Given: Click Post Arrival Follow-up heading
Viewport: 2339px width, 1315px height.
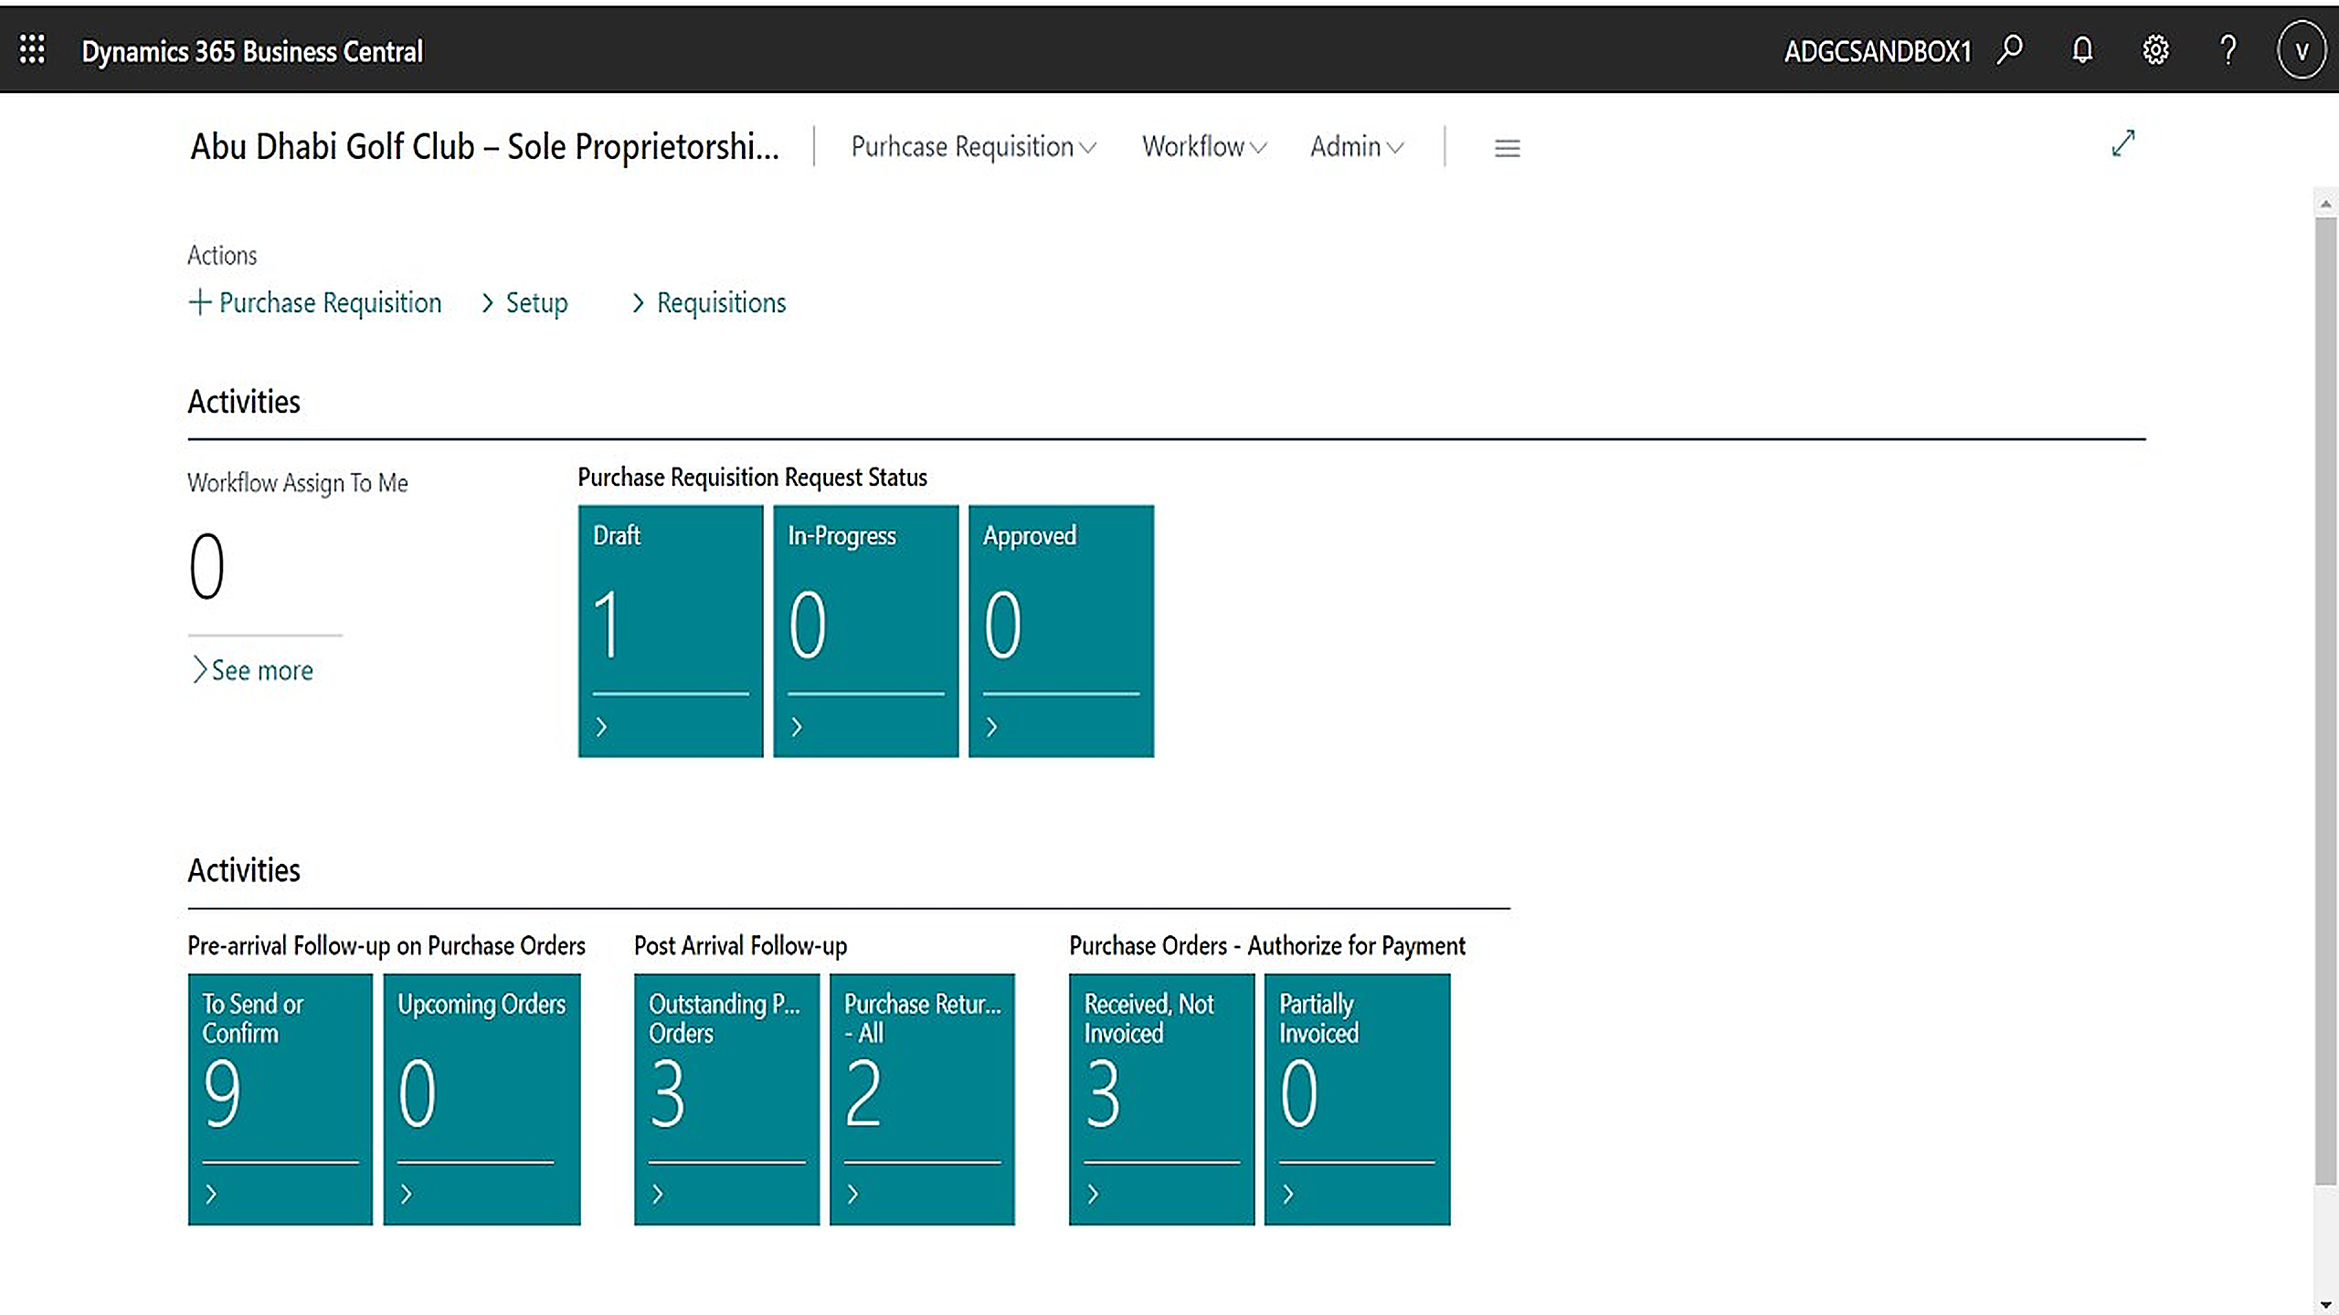Looking at the screenshot, I should [740, 946].
